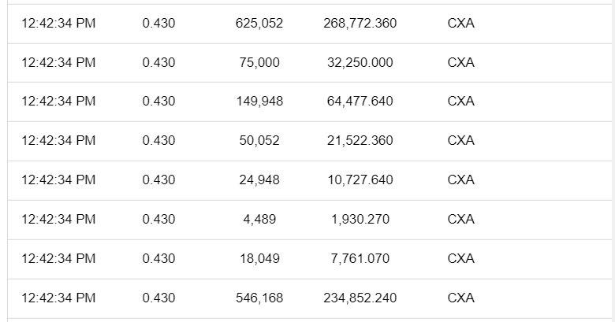The image size is (615, 322).
Task: Click the 0.430 price in the 75,000 row
Action: click(158, 63)
